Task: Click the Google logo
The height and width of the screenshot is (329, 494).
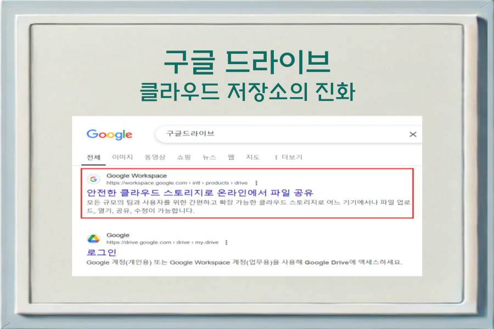Action: (x=109, y=135)
